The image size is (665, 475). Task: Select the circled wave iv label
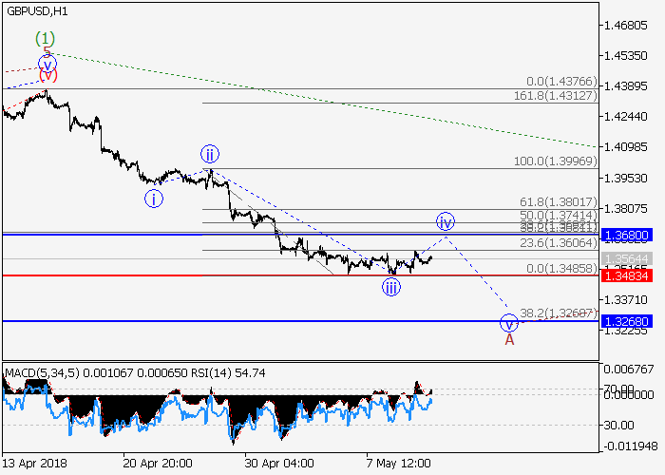tap(446, 221)
